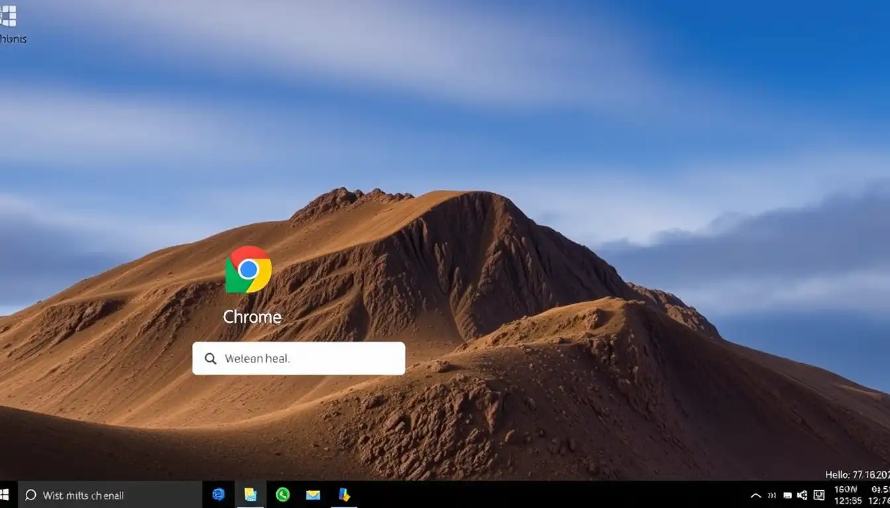
Task: Open the green phone app taskbar icon
Action: pos(283,494)
